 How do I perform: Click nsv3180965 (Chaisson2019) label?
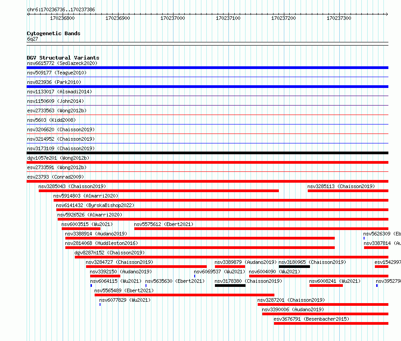312,262
